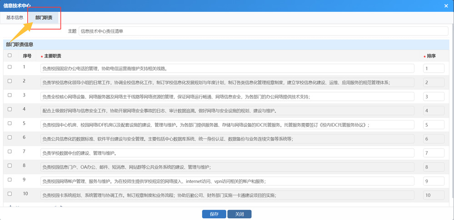Open the 部门职责 tab

pos(44,18)
